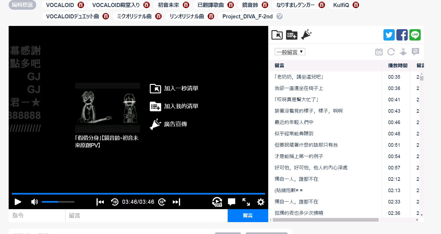
Task: Select comment 我卻一直還坐在椅子上
Action: (x=299, y=88)
